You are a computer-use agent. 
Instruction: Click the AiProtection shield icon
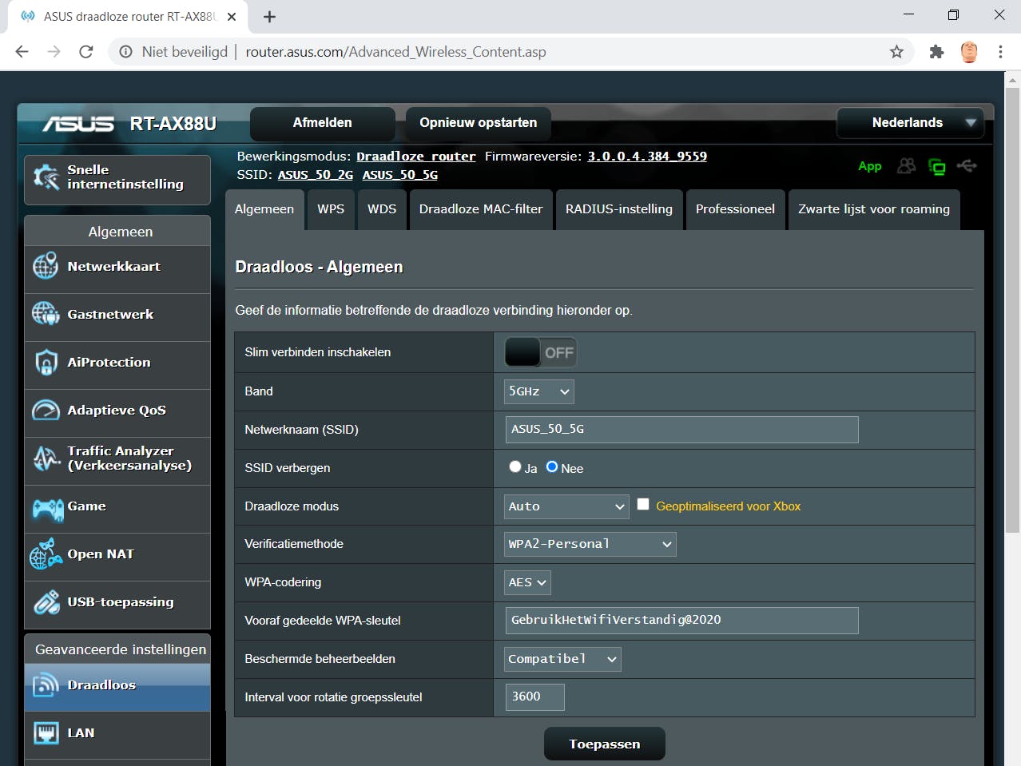coord(46,362)
